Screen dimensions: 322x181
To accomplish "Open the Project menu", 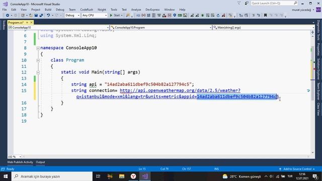I will tap(36, 10).
